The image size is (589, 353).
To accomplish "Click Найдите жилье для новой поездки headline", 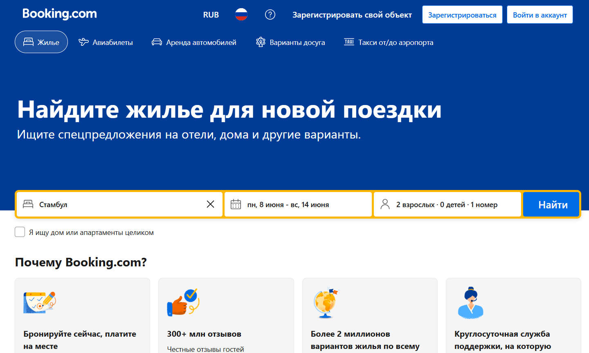I will (229, 109).
